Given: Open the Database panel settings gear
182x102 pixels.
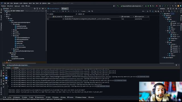Looking at the screenshot, I should [x=176, y=8].
